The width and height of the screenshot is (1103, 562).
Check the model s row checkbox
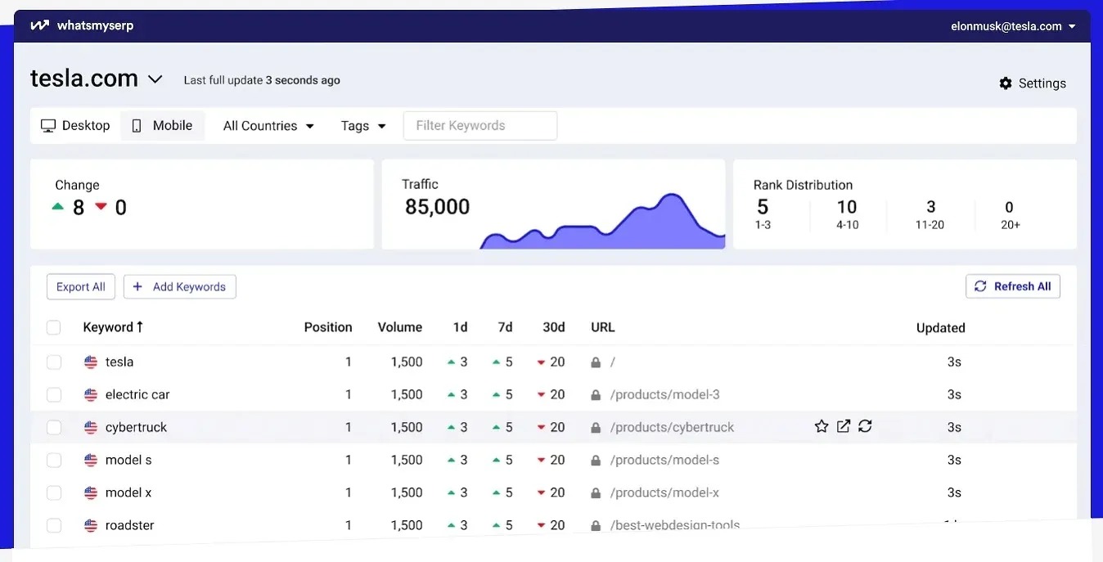[54, 460]
